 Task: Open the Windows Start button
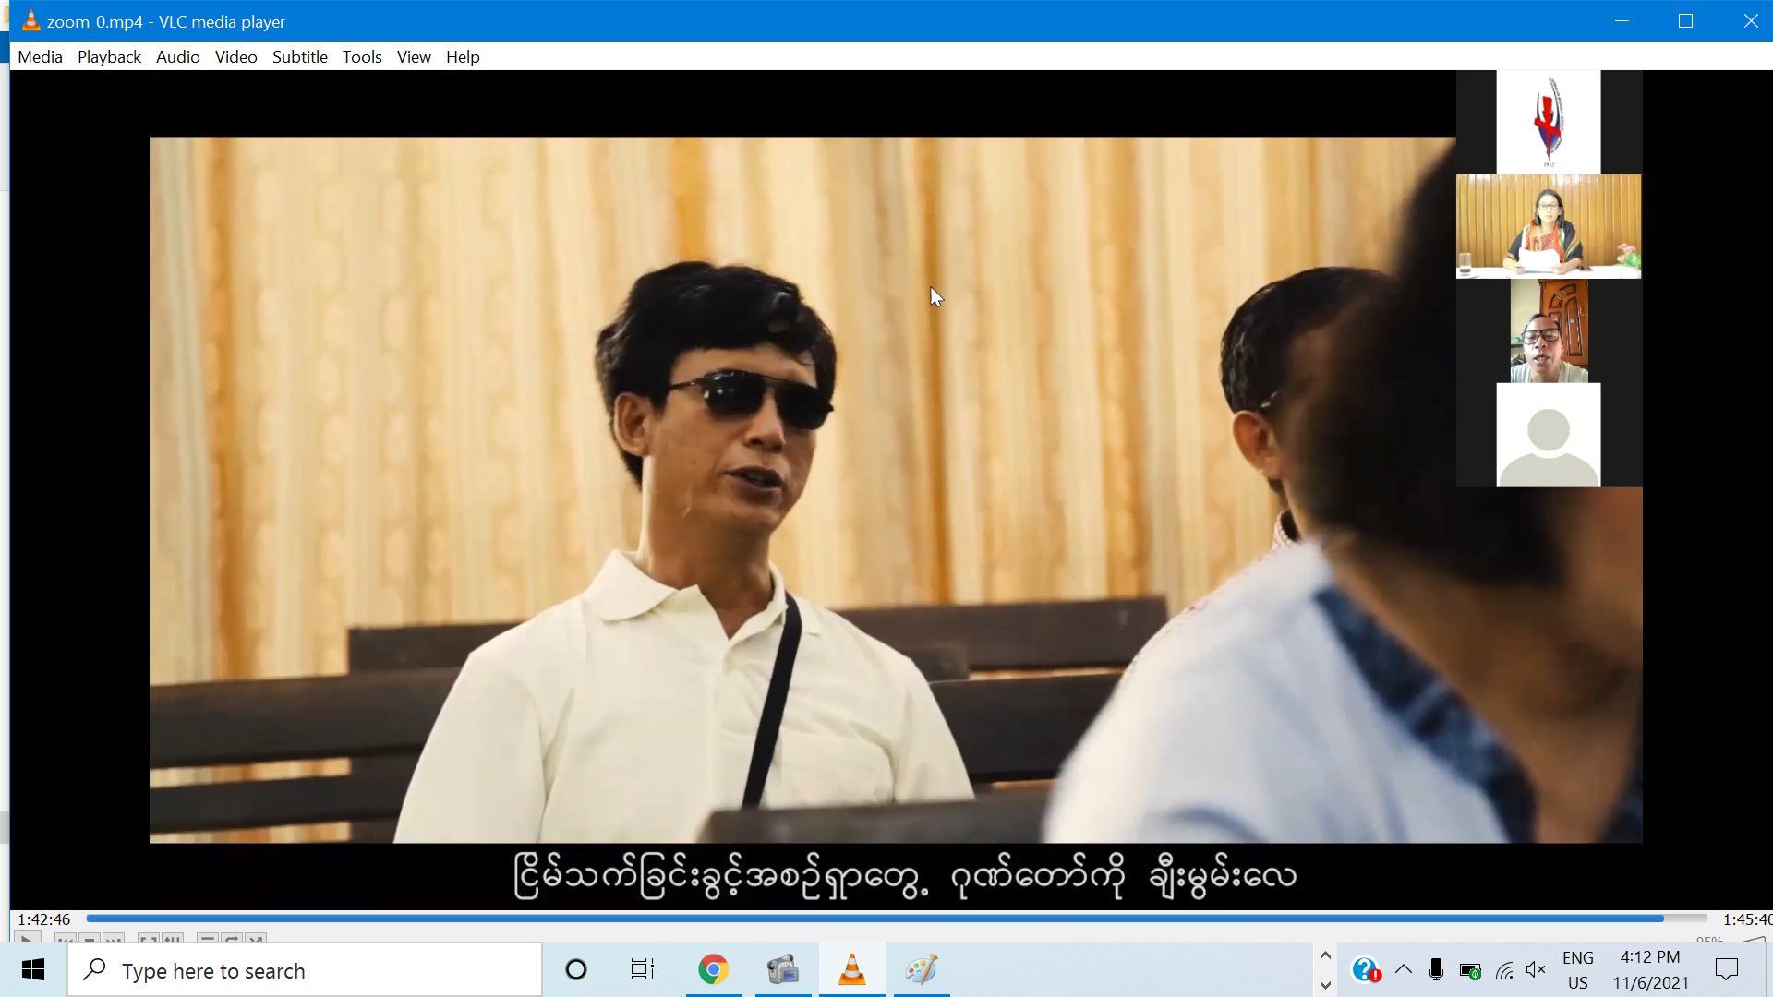coord(33,970)
